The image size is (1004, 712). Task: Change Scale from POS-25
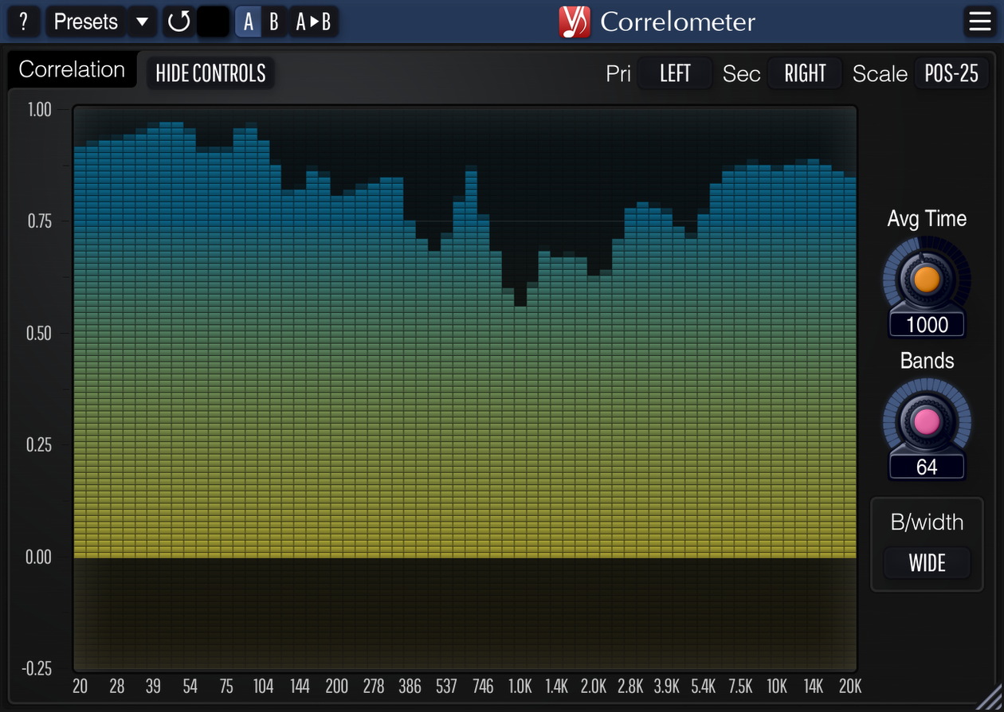[951, 72]
